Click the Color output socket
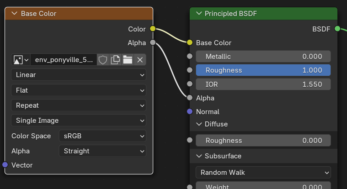 click(153, 29)
